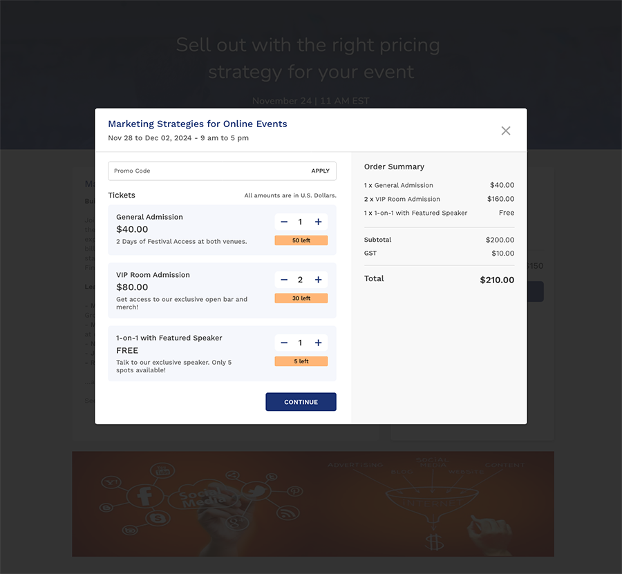Apply the promo code
Screen dimensions: 622x574
pyautogui.click(x=320, y=171)
